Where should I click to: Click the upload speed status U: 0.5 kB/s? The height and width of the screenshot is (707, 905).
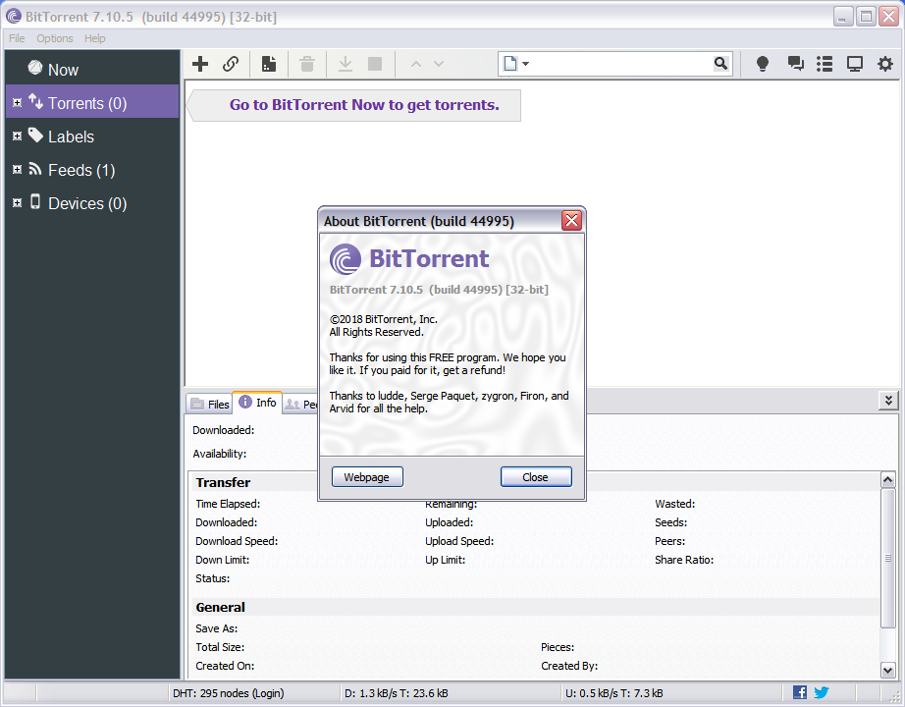click(614, 693)
